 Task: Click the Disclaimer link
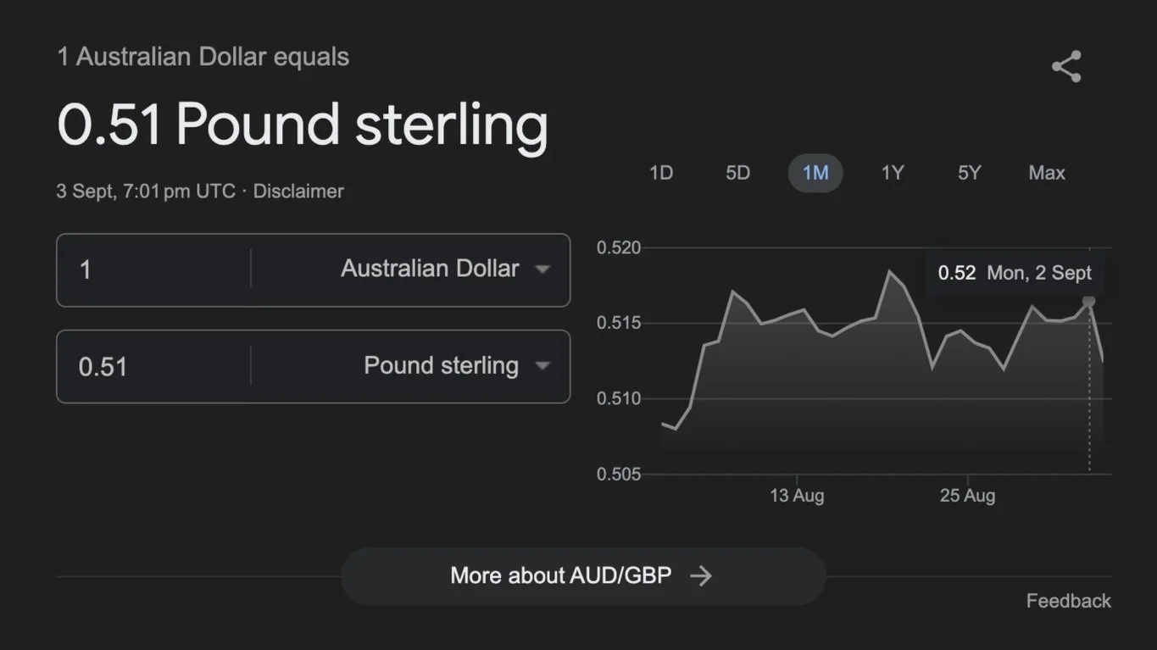coord(298,192)
